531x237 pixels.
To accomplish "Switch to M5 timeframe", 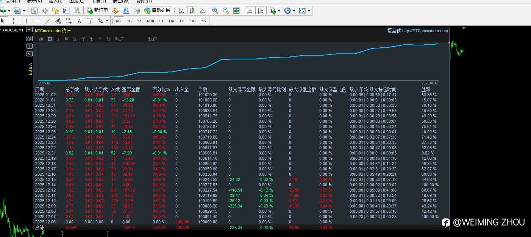I will pos(129,21).
